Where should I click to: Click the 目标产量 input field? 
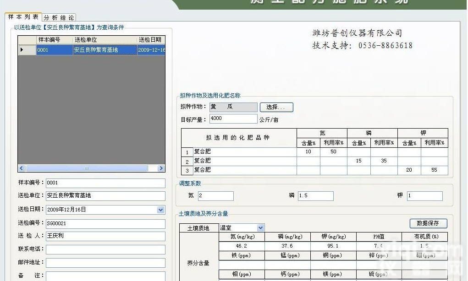[x=233, y=119]
